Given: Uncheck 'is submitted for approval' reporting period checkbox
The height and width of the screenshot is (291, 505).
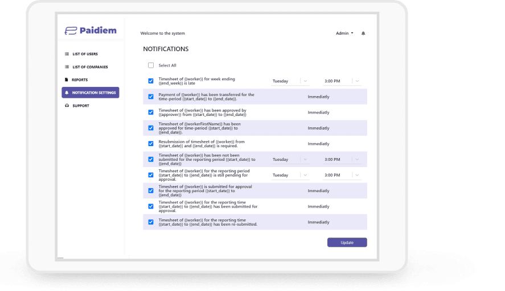Looking at the screenshot, I should [x=151, y=190].
